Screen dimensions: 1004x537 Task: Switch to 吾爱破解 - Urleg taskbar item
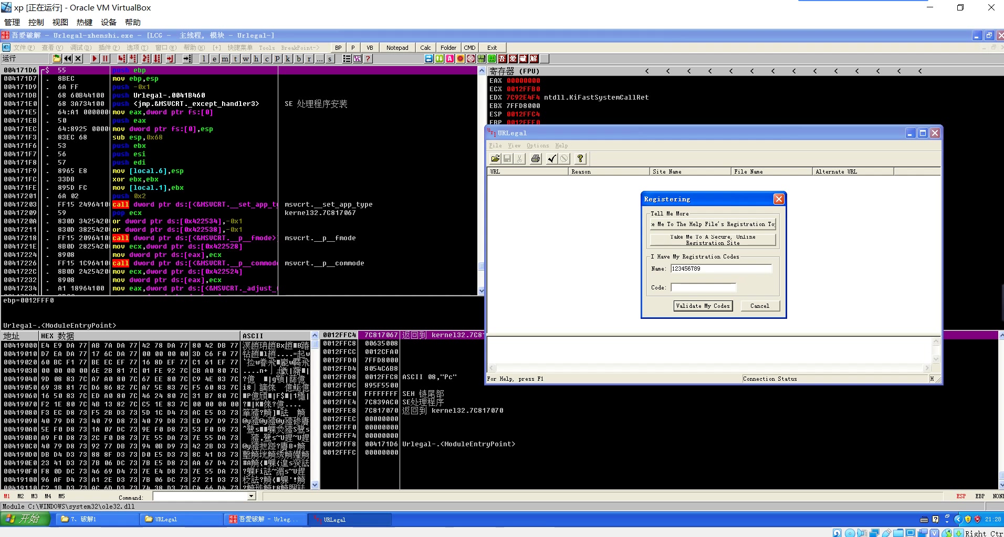pyautogui.click(x=266, y=519)
